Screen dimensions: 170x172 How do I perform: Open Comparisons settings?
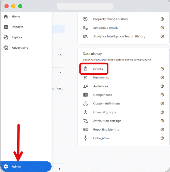103,95
